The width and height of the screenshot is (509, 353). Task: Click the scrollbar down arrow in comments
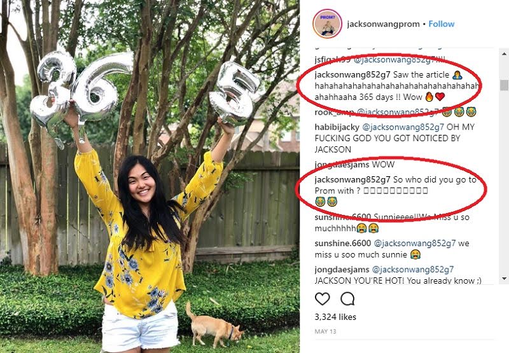click(504, 279)
